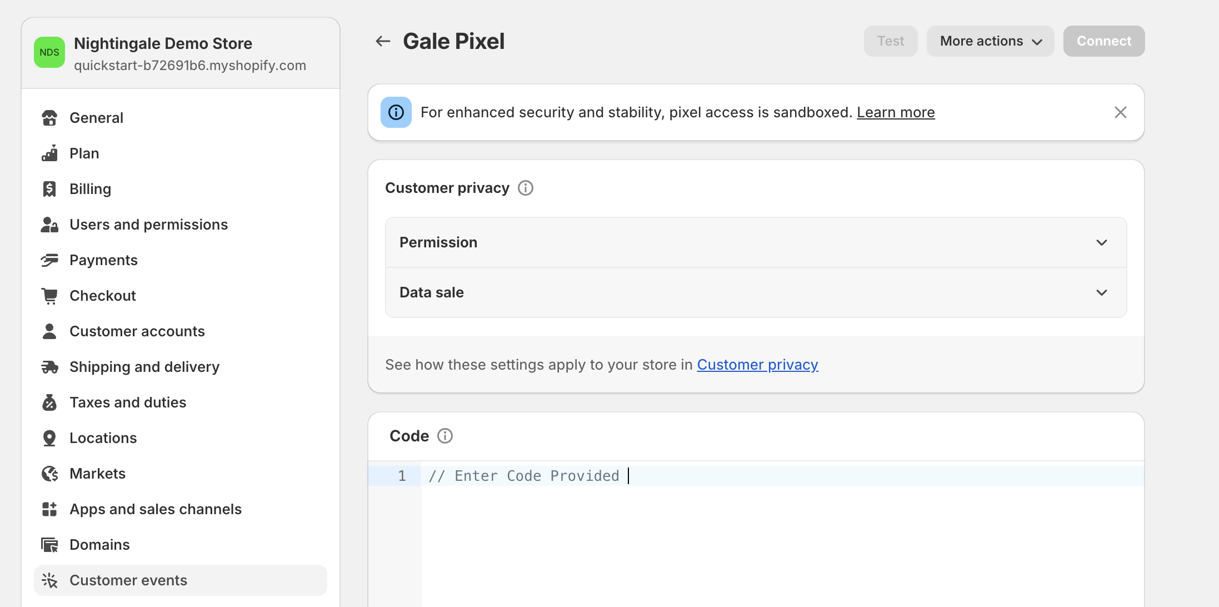Dismiss the sandboxed pixel info banner
This screenshot has width=1219, height=607.
pos(1120,113)
